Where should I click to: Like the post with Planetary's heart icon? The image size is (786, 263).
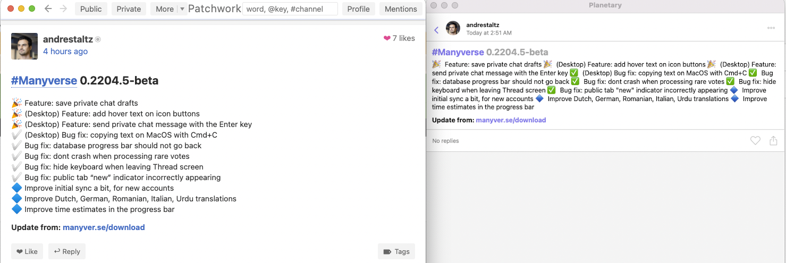(755, 141)
